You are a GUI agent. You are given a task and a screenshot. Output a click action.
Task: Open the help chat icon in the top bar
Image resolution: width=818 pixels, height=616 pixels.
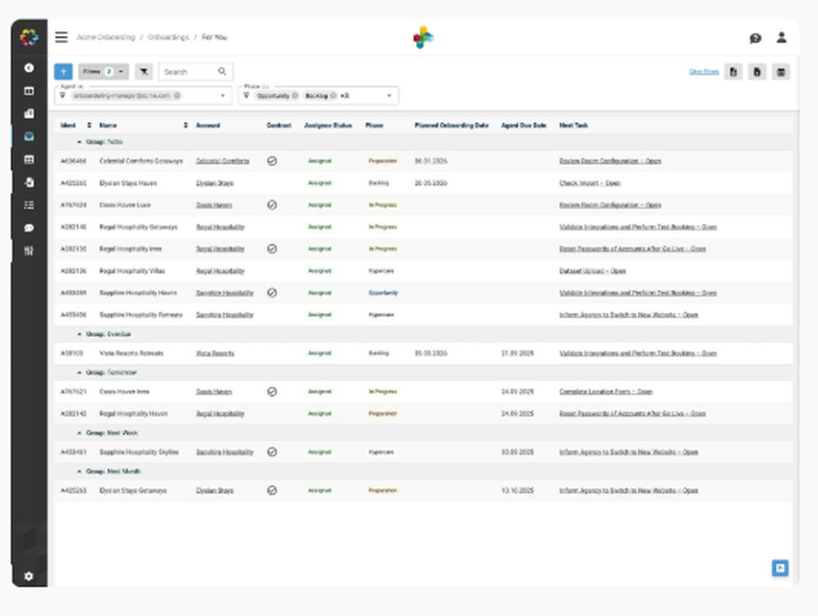754,38
